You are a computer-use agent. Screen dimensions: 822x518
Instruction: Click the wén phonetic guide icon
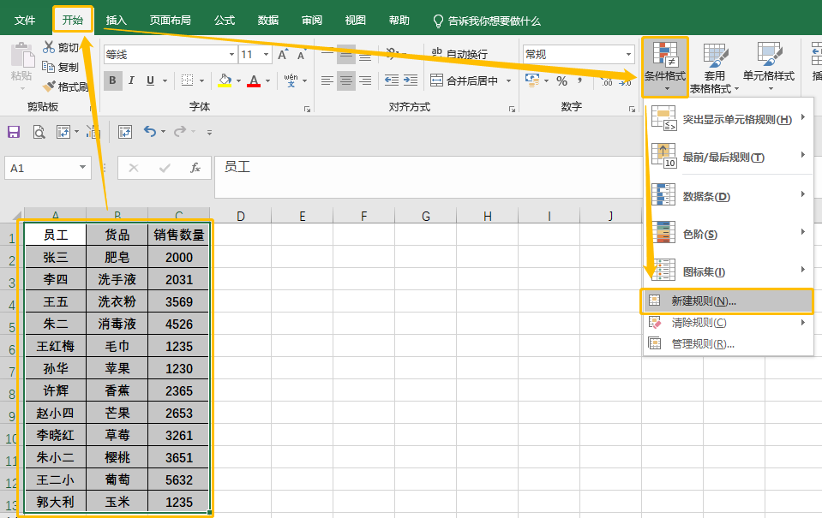(x=291, y=80)
